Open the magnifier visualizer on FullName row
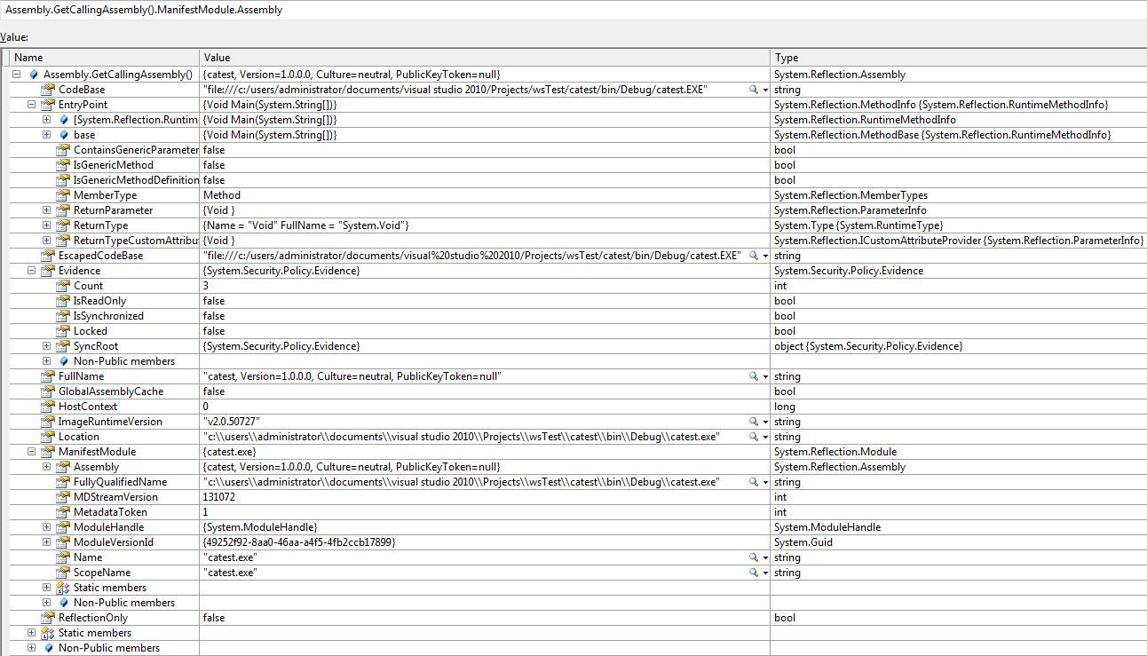1147x656 pixels. tap(754, 376)
